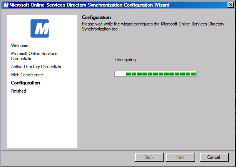Screen dimensions: 236x167
Task: Click the 'Configuring...' status label
Action: click(127, 60)
